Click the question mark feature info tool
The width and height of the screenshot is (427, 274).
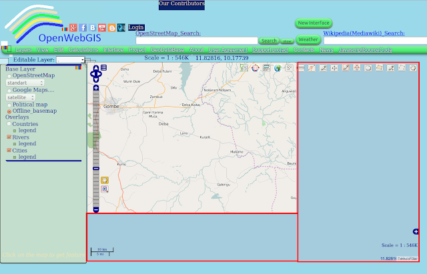(x=312, y=68)
